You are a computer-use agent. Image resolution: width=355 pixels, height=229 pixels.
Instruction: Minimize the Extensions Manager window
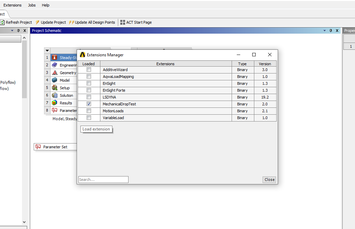coord(238,55)
